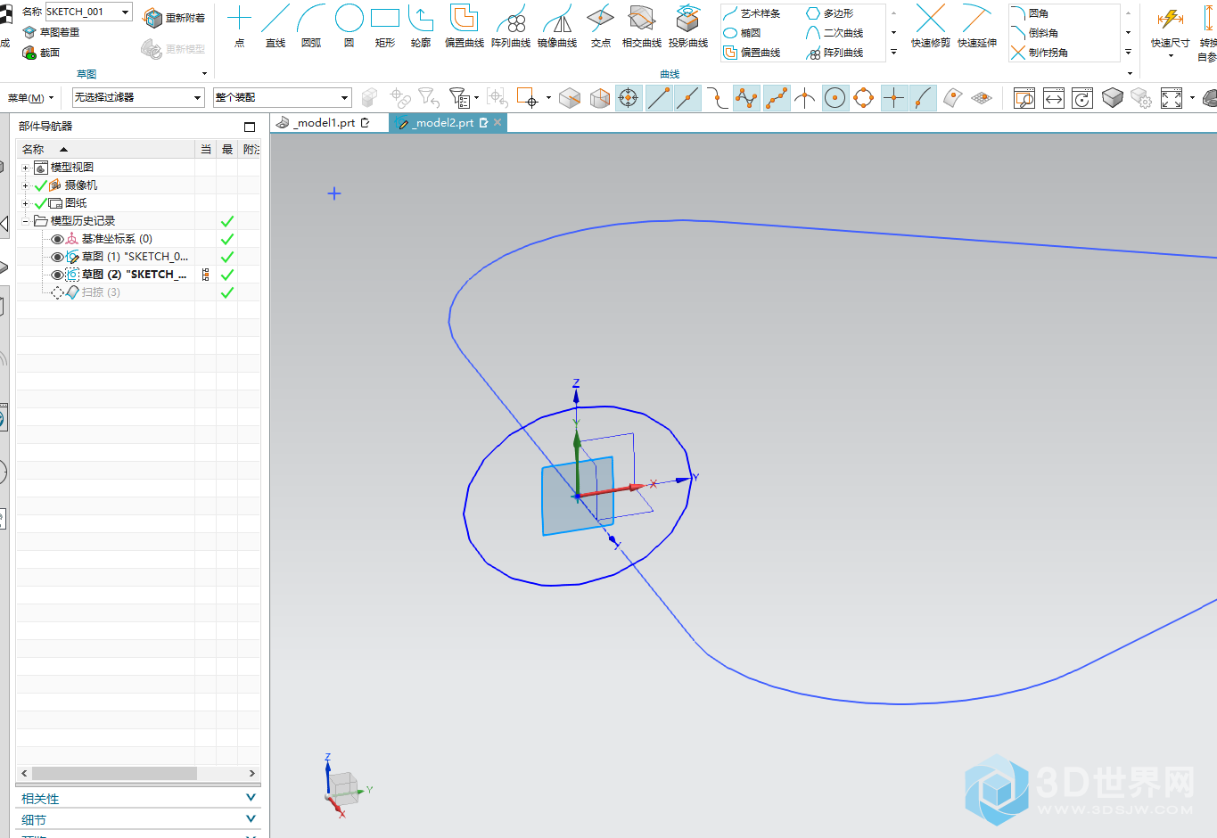
Task: Click the 草图着重 button
Action: 52,32
